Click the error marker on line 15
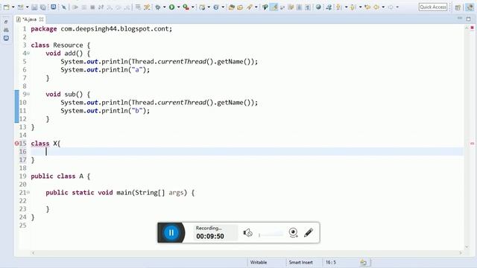 (16, 144)
